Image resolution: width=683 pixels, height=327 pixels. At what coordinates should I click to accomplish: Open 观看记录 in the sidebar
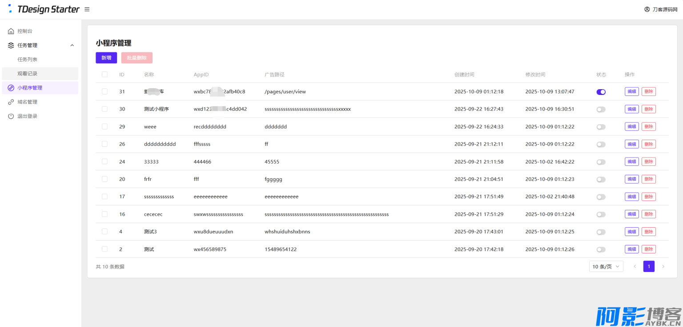pyautogui.click(x=28, y=74)
